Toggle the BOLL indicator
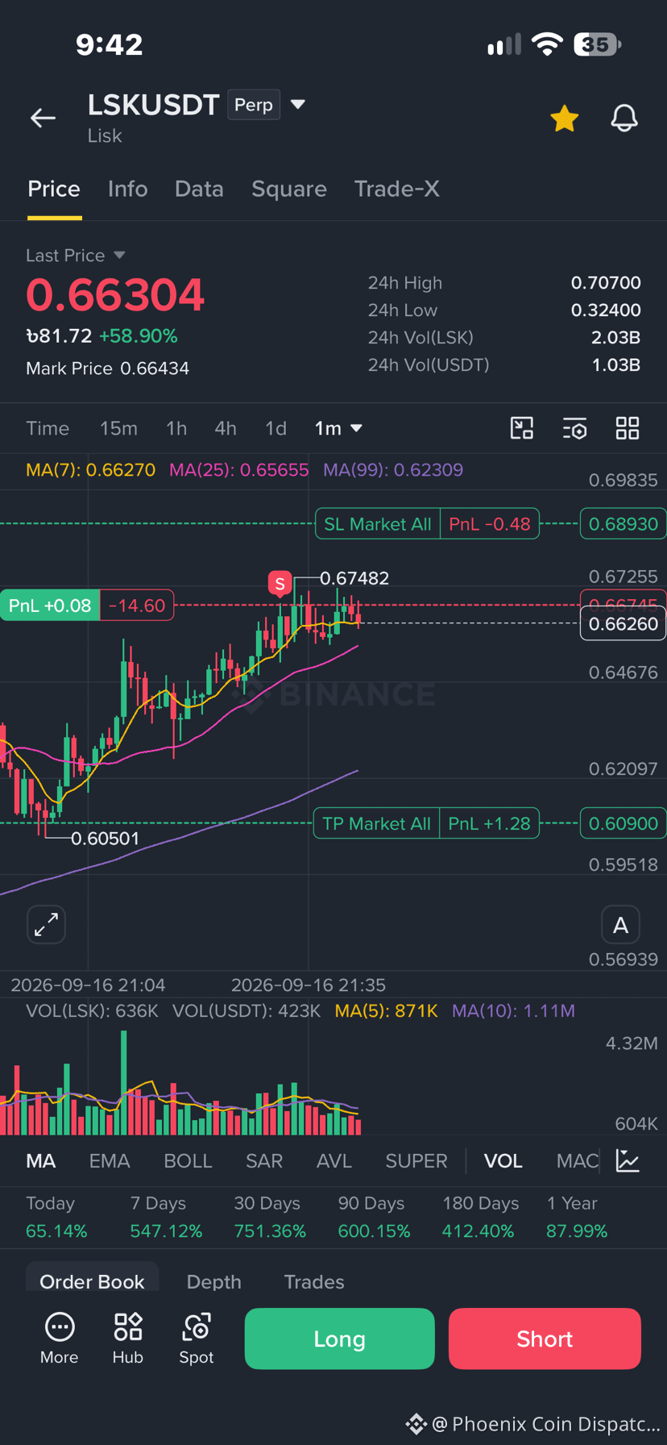This screenshot has height=1445, width=667. (x=188, y=1160)
